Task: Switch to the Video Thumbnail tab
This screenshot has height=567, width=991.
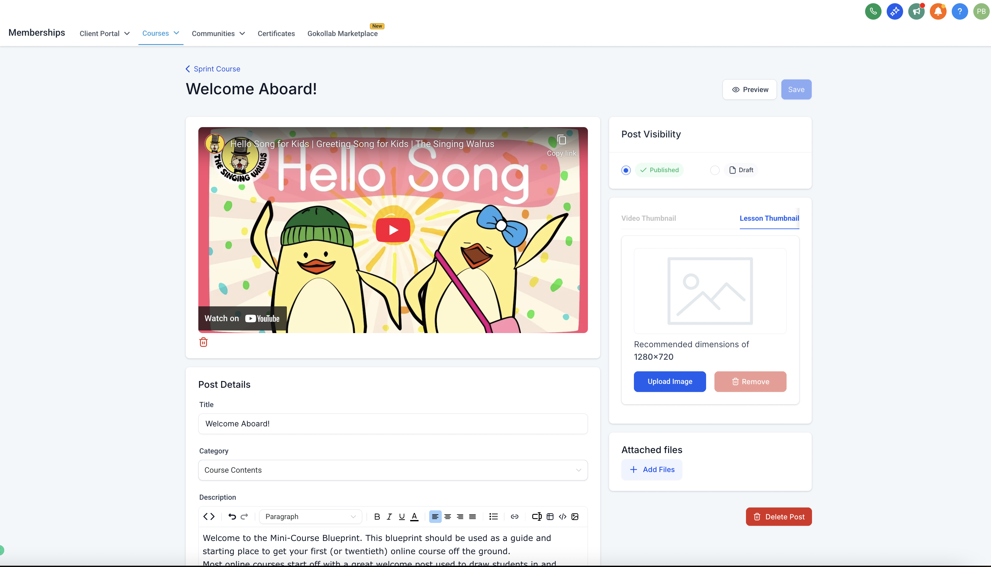Action: (648, 218)
